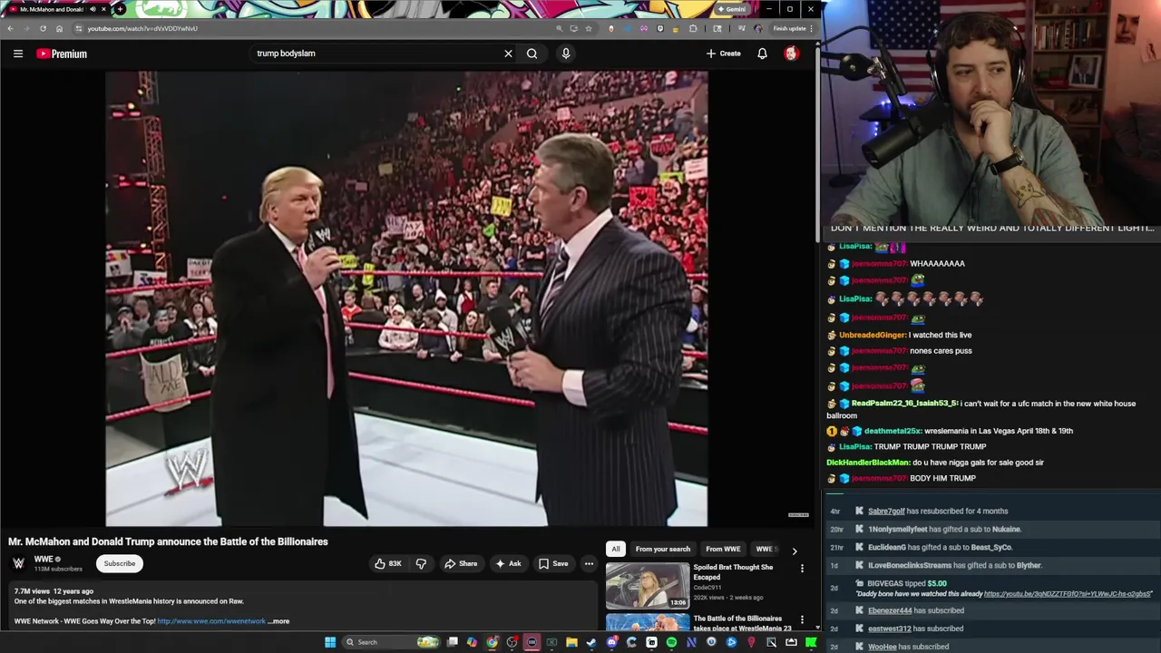This screenshot has height=653, width=1161.
Task: Click UnbreadedGinger's chat message
Action: click(x=905, y=335)
